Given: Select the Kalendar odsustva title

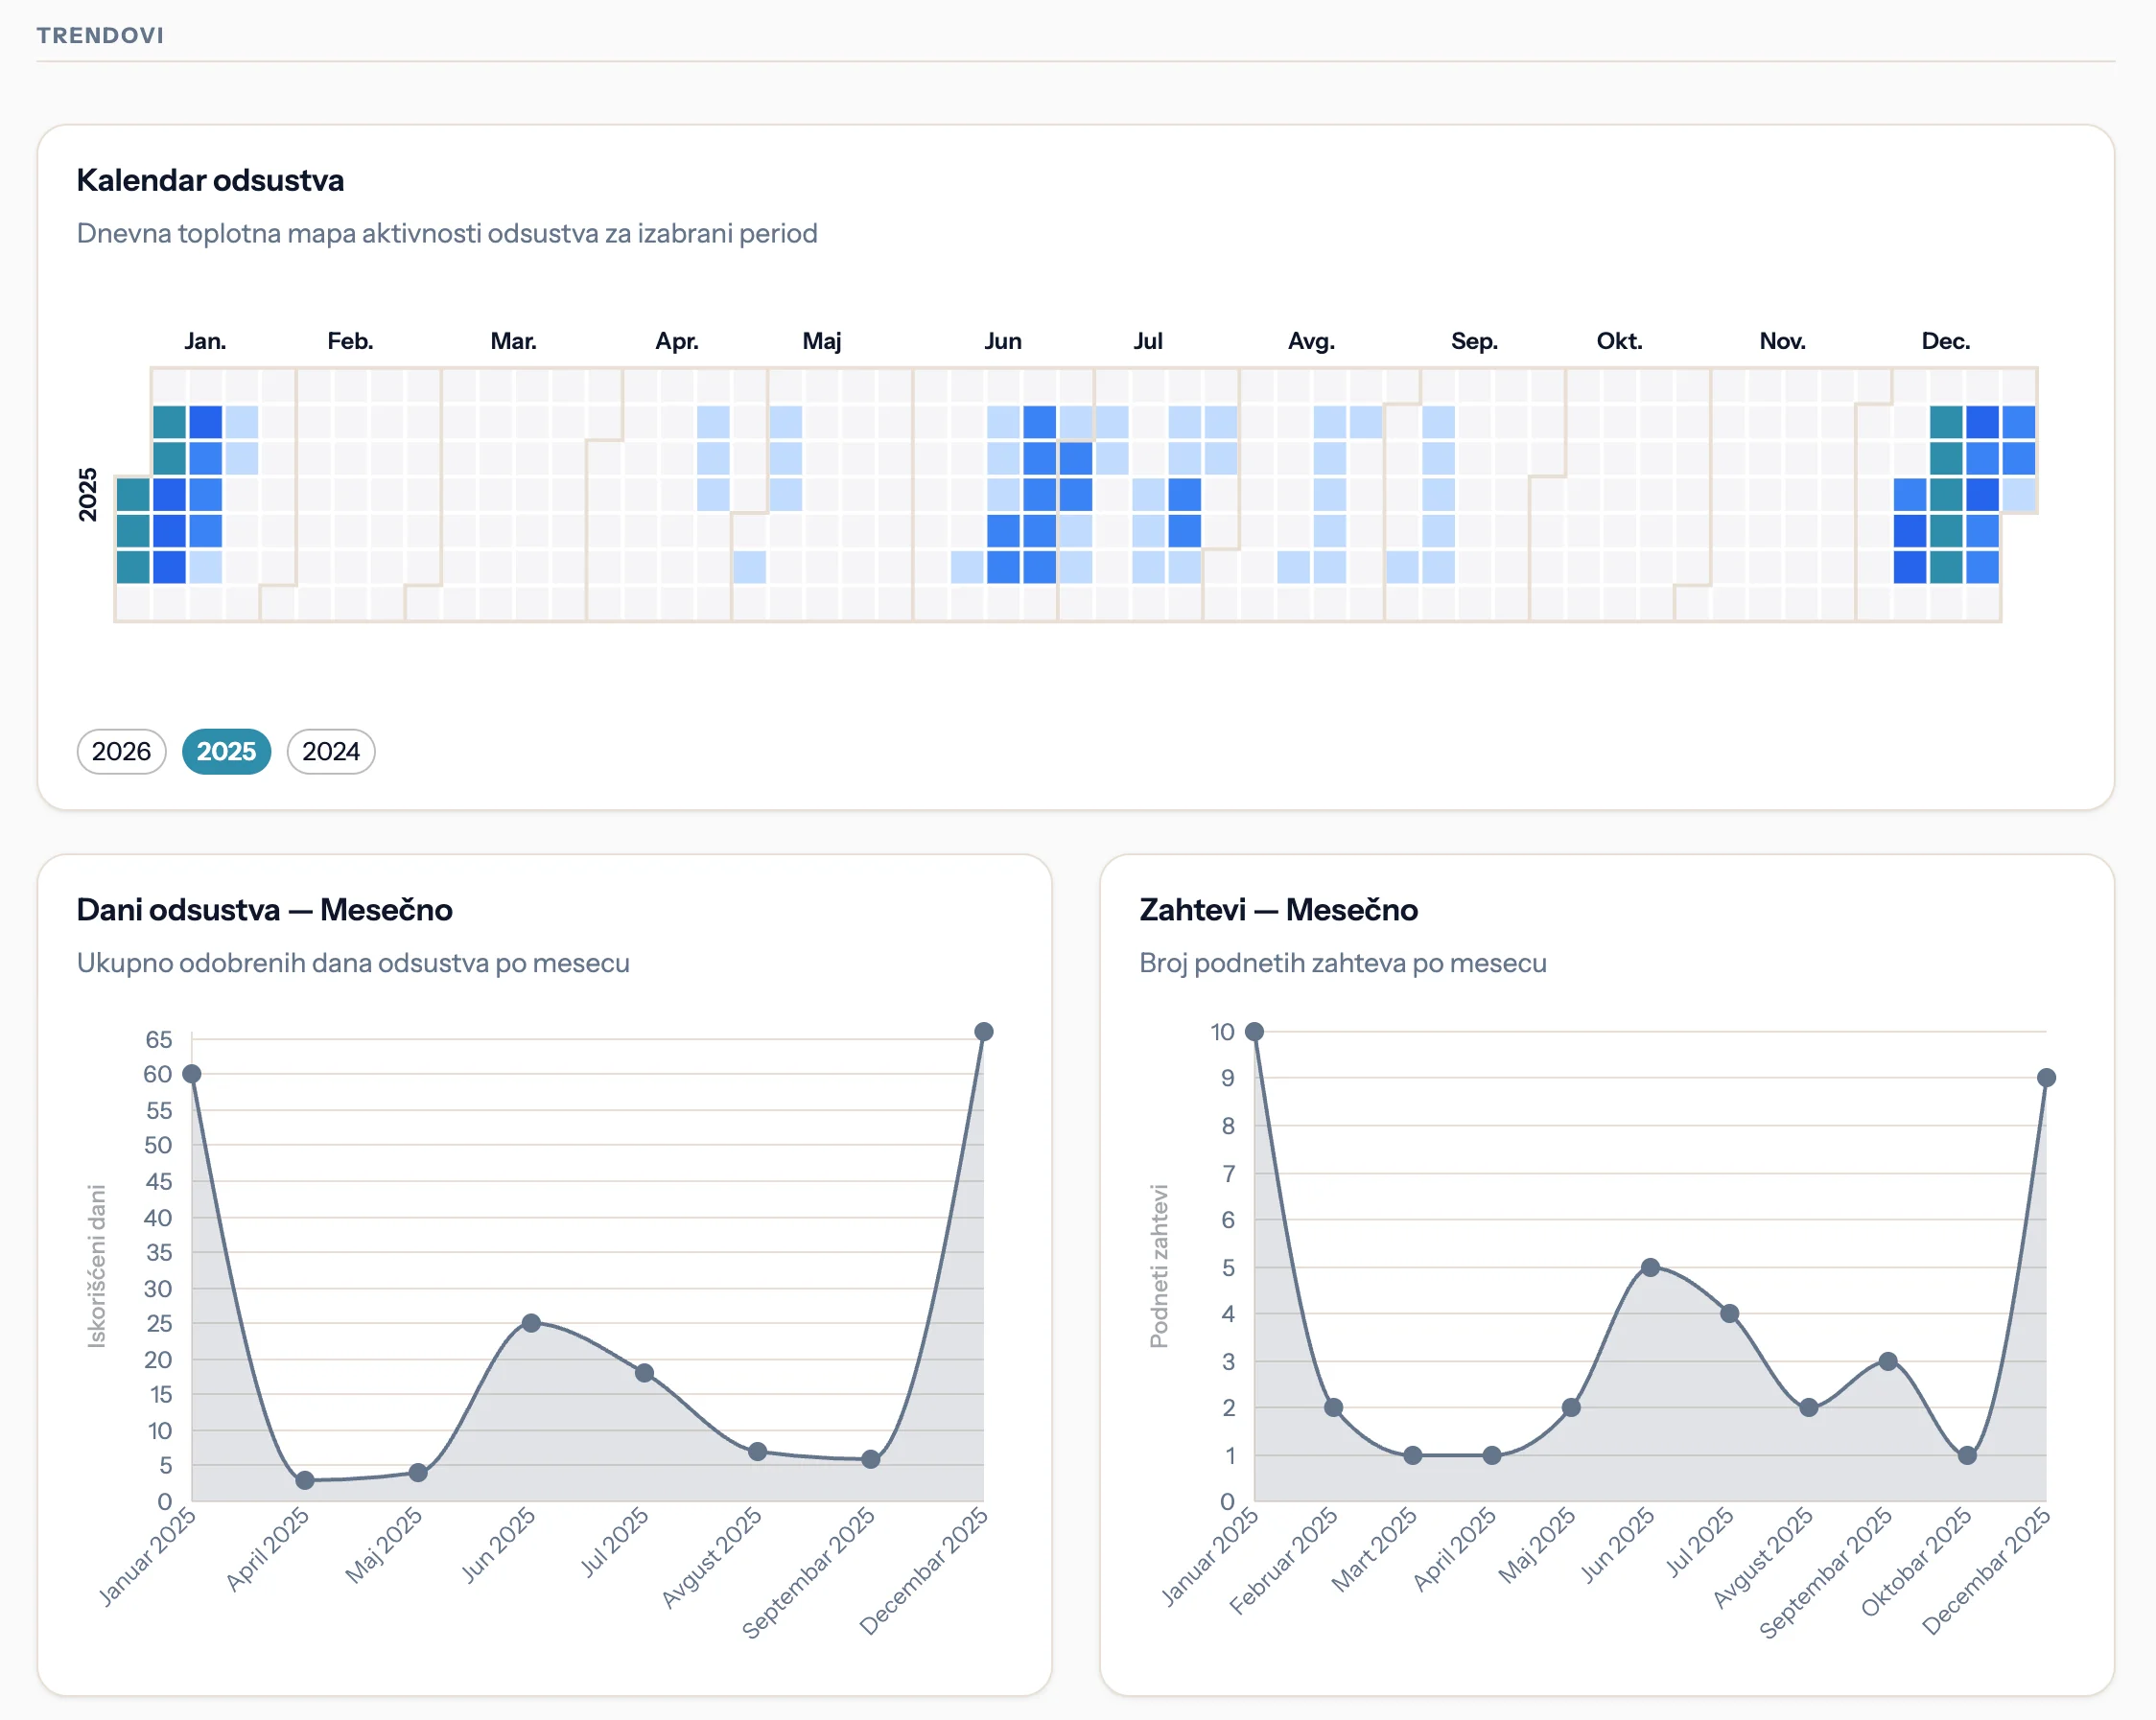Looking at the screenshot, I should point(210,181).
